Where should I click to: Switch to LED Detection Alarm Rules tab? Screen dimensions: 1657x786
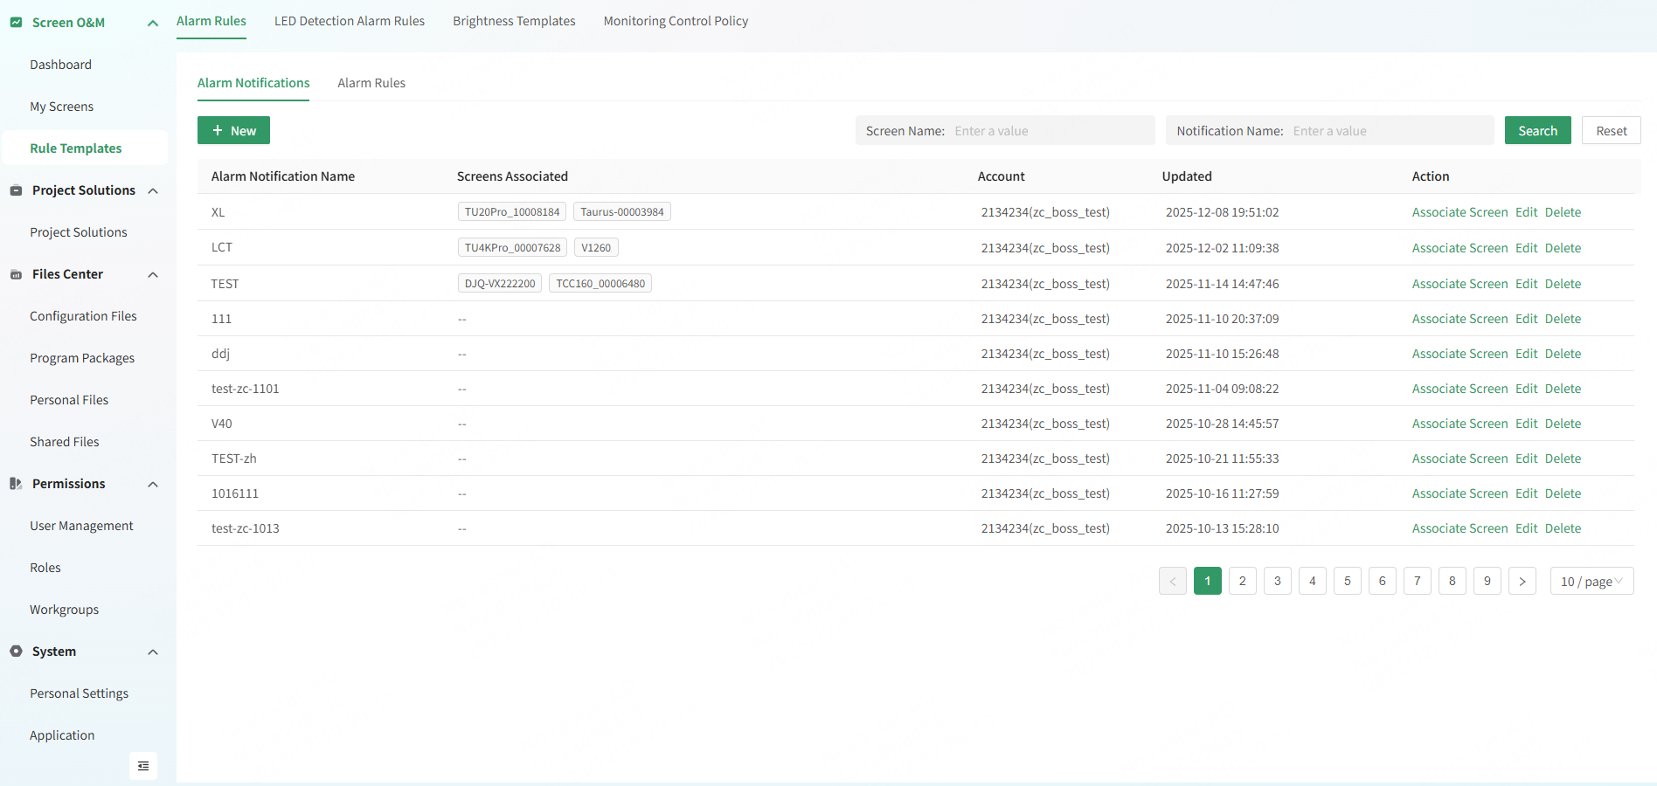tap(349, 21)
